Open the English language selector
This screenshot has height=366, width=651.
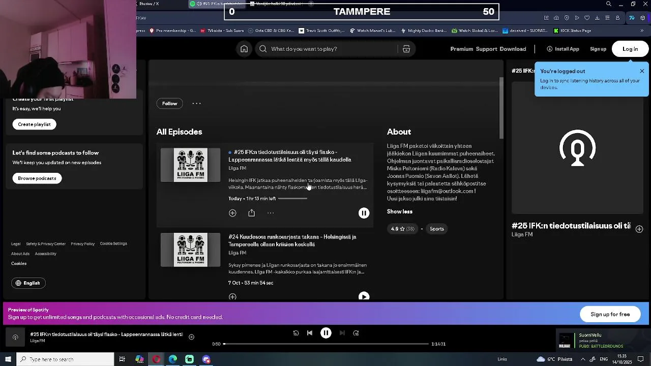(x=28, y=283)
